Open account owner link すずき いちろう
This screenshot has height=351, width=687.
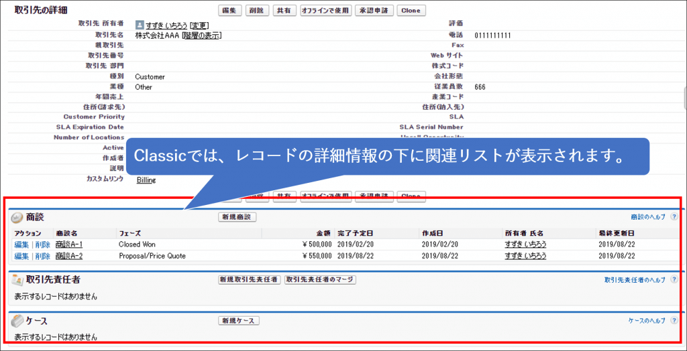coord(167,25)
